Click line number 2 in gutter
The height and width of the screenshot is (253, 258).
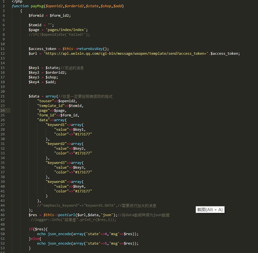tap(4, 6)
